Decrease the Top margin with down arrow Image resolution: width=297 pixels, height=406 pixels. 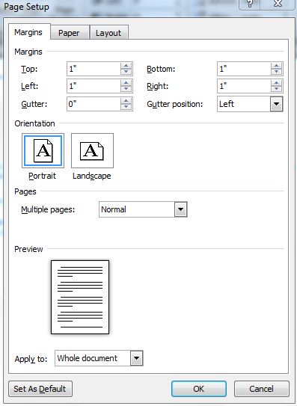pos(126,72)
